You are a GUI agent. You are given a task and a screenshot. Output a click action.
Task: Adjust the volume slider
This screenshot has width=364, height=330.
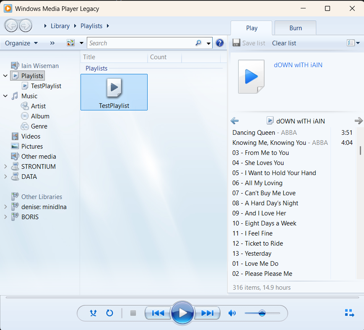(x=263, y=313)
